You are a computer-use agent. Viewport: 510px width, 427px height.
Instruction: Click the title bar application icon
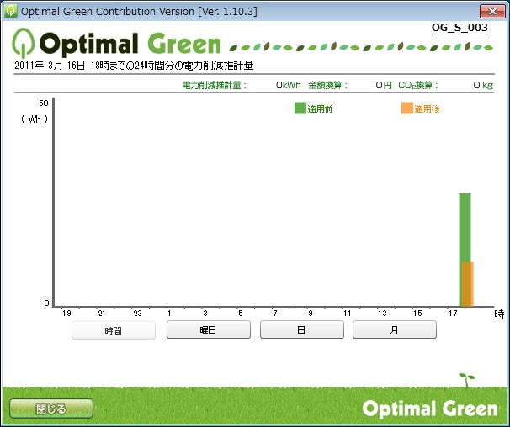pyautogui.click(x=10, y=11)
